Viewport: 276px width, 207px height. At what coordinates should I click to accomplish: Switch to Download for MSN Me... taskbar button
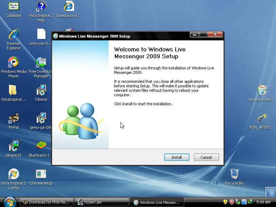46,202
